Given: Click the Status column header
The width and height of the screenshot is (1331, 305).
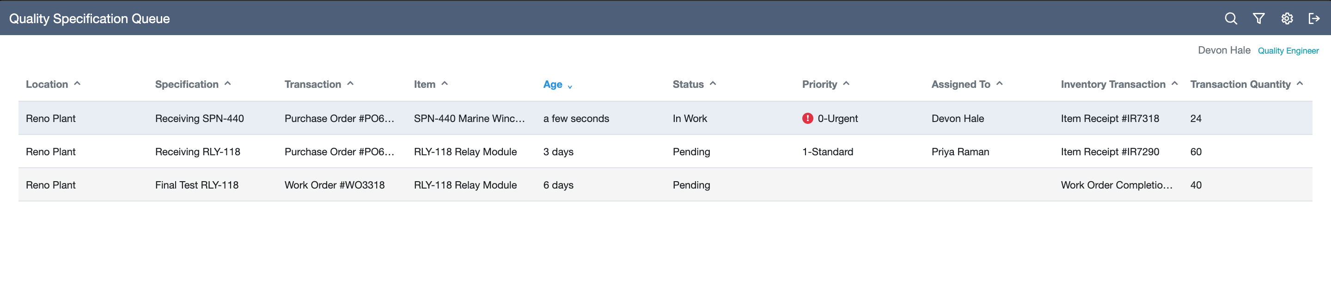Looking at the screenshot, I should coord(688,84).
